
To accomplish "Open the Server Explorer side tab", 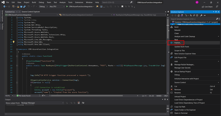I will tap(2, 16).
